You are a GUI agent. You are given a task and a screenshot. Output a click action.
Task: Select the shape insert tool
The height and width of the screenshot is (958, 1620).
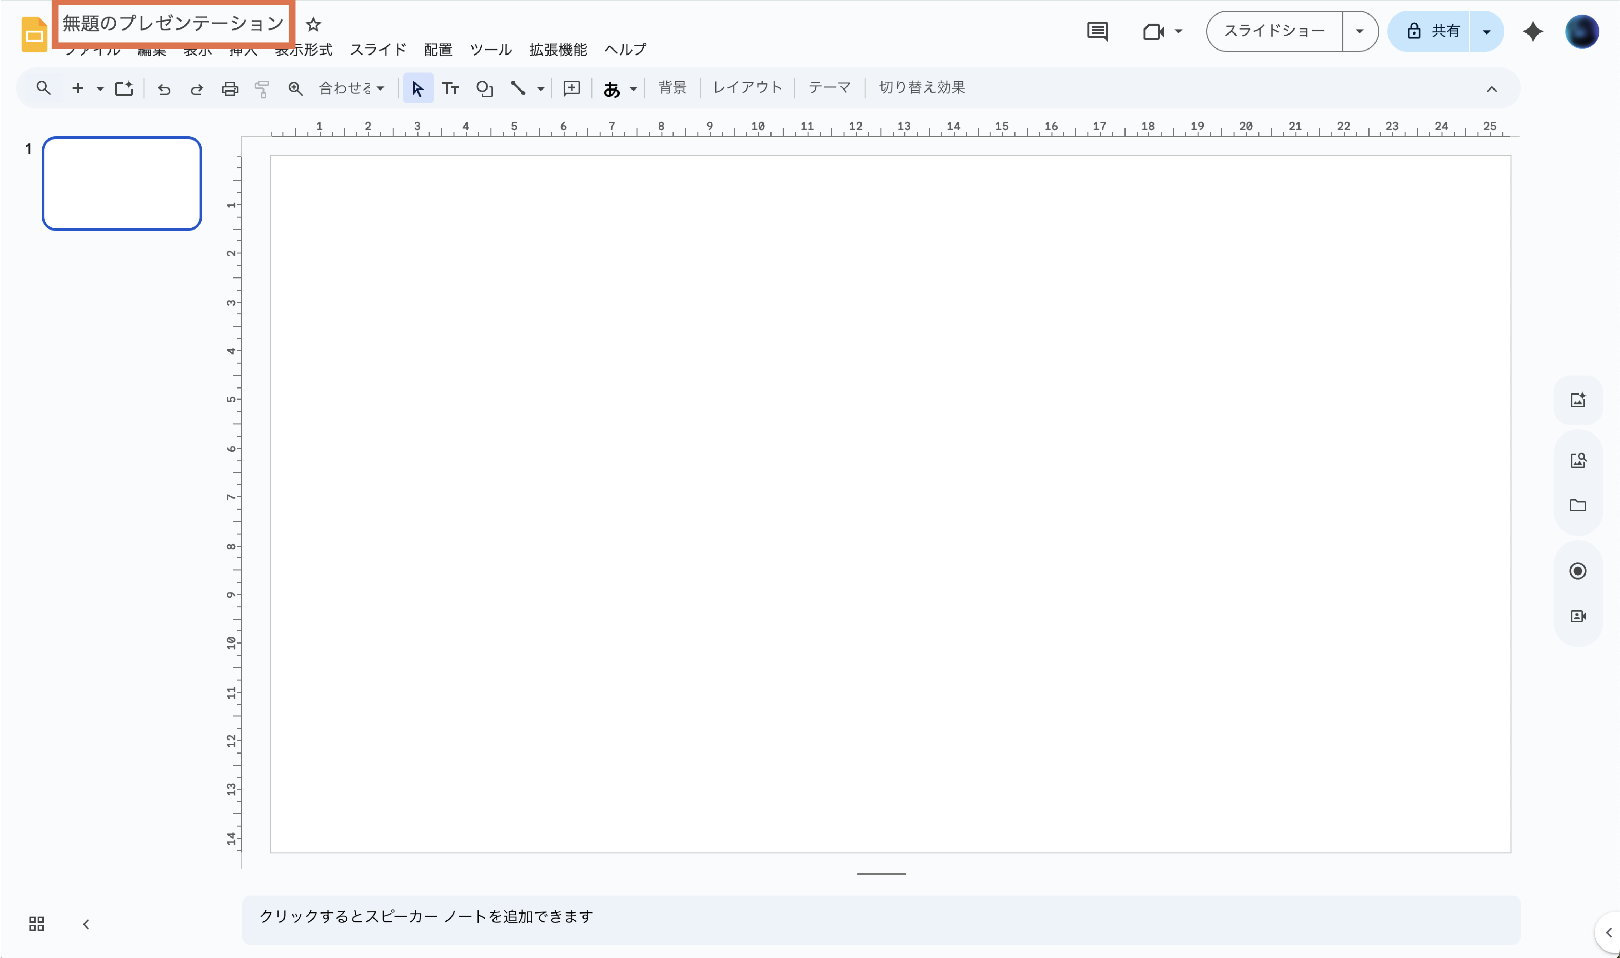tap(485, 88)
